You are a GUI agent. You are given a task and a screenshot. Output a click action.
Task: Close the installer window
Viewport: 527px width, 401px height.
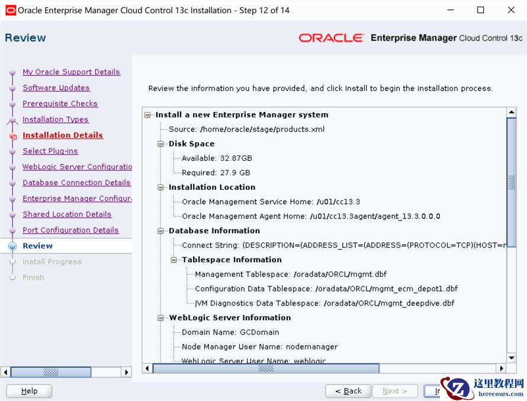coord(511,10)
